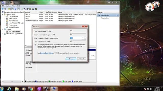Select the (E:) volume row
This screenshot has height=91, width=163.
point(60,18)
